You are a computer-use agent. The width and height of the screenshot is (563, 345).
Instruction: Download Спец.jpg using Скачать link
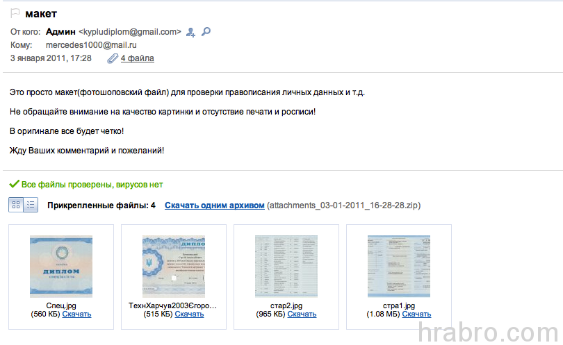(x=76, y=314)
